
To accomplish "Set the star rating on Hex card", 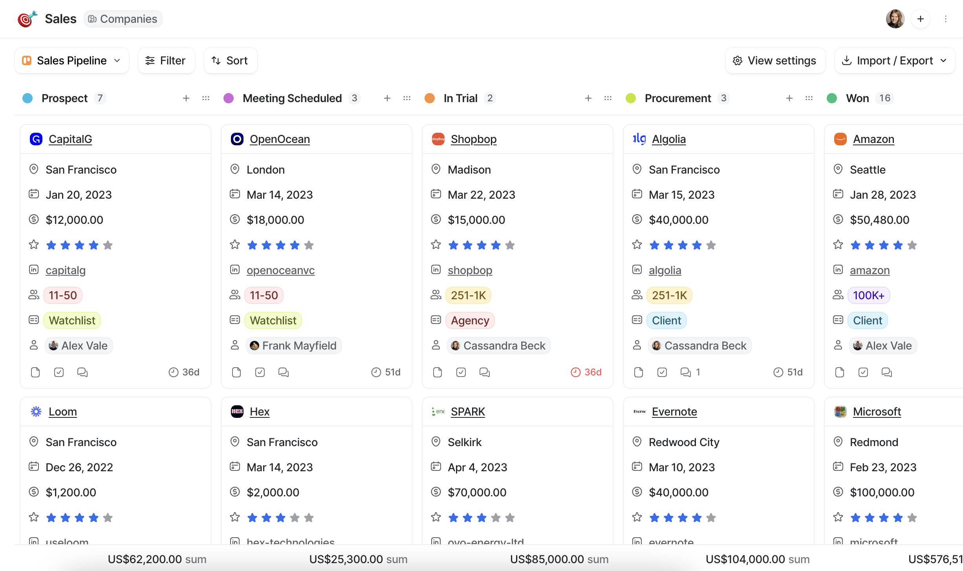I will [x=280, y=518].
